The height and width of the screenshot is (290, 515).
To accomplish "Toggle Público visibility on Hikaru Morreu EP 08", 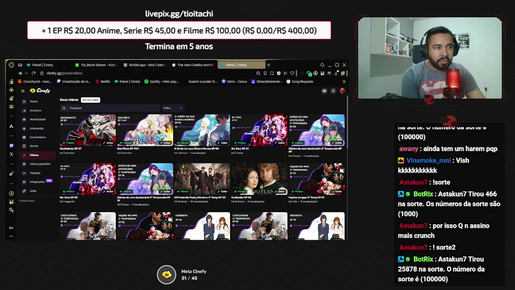I will click(x=183, y=143).
